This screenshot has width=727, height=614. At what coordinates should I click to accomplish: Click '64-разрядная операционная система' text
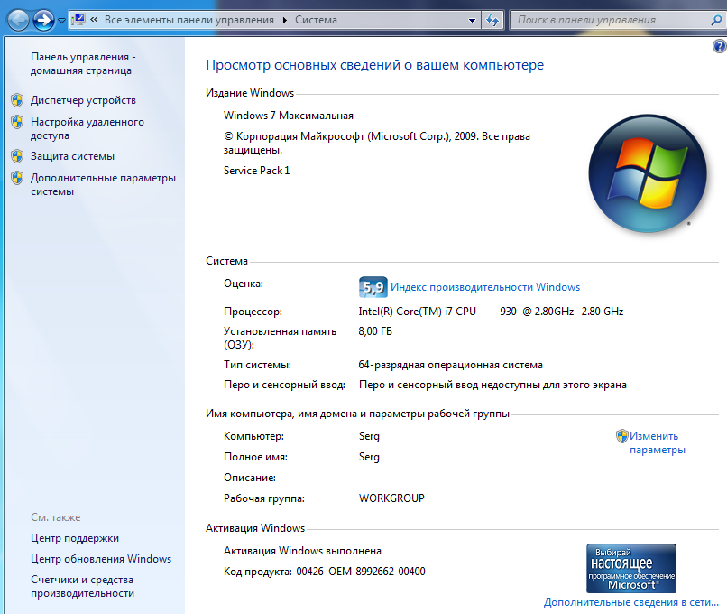(450, 366)
